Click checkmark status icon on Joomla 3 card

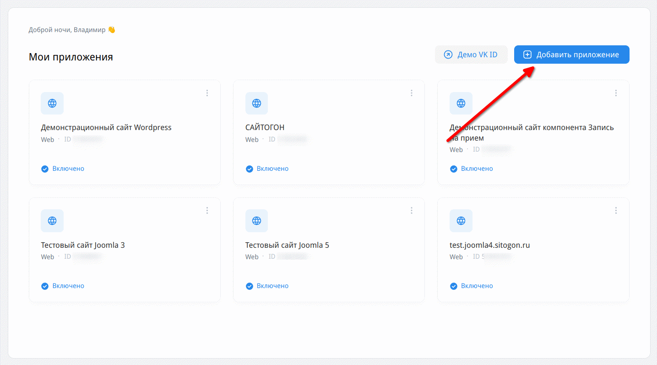45,286
